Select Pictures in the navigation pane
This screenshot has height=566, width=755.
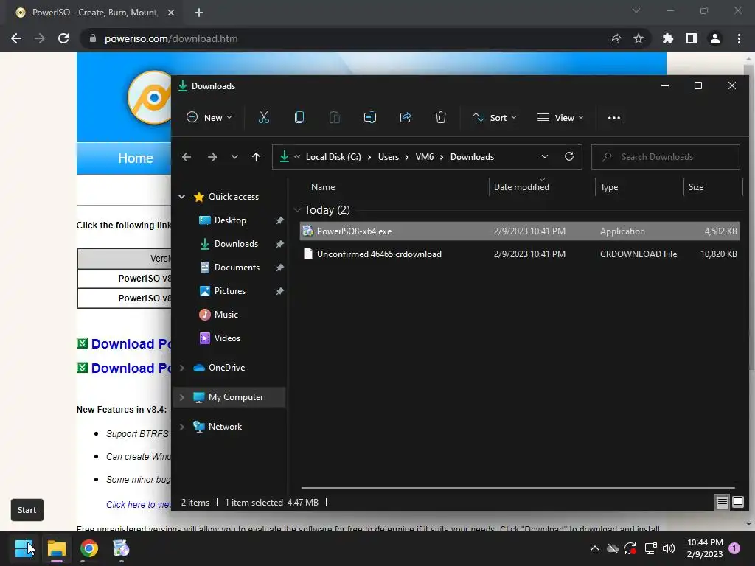(x=230, y=290)
